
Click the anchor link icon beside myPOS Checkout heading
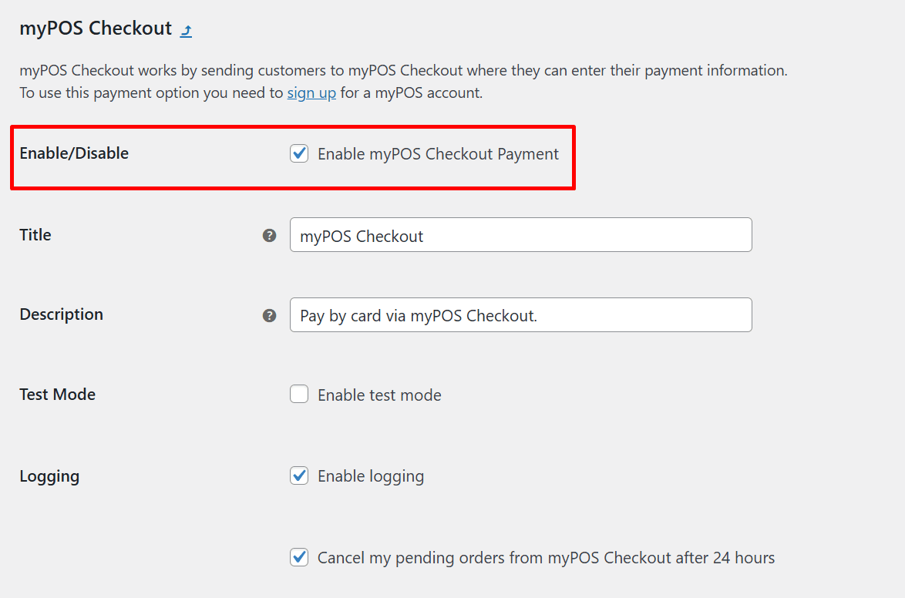pos(185,29)
